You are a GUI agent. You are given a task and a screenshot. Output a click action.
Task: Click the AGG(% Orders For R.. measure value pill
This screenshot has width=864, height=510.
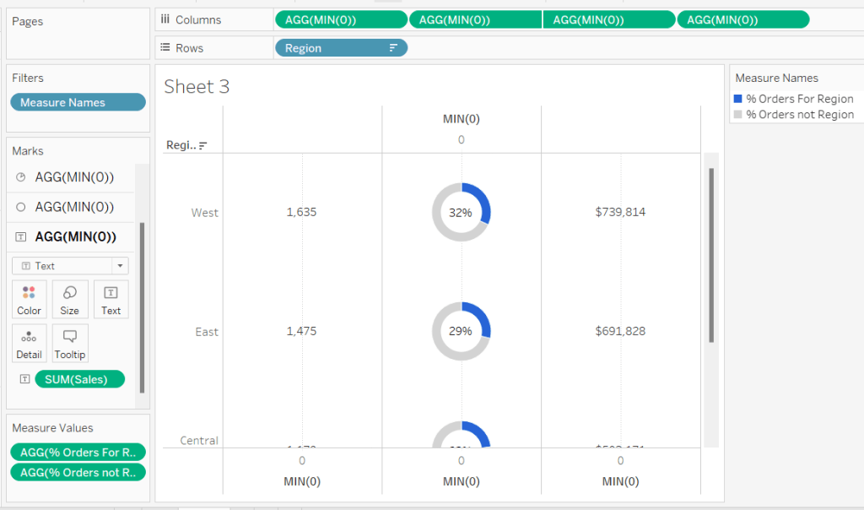[x=78, y=452]
